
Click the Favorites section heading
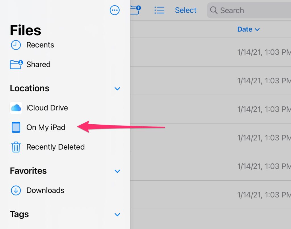pos(28,171)
